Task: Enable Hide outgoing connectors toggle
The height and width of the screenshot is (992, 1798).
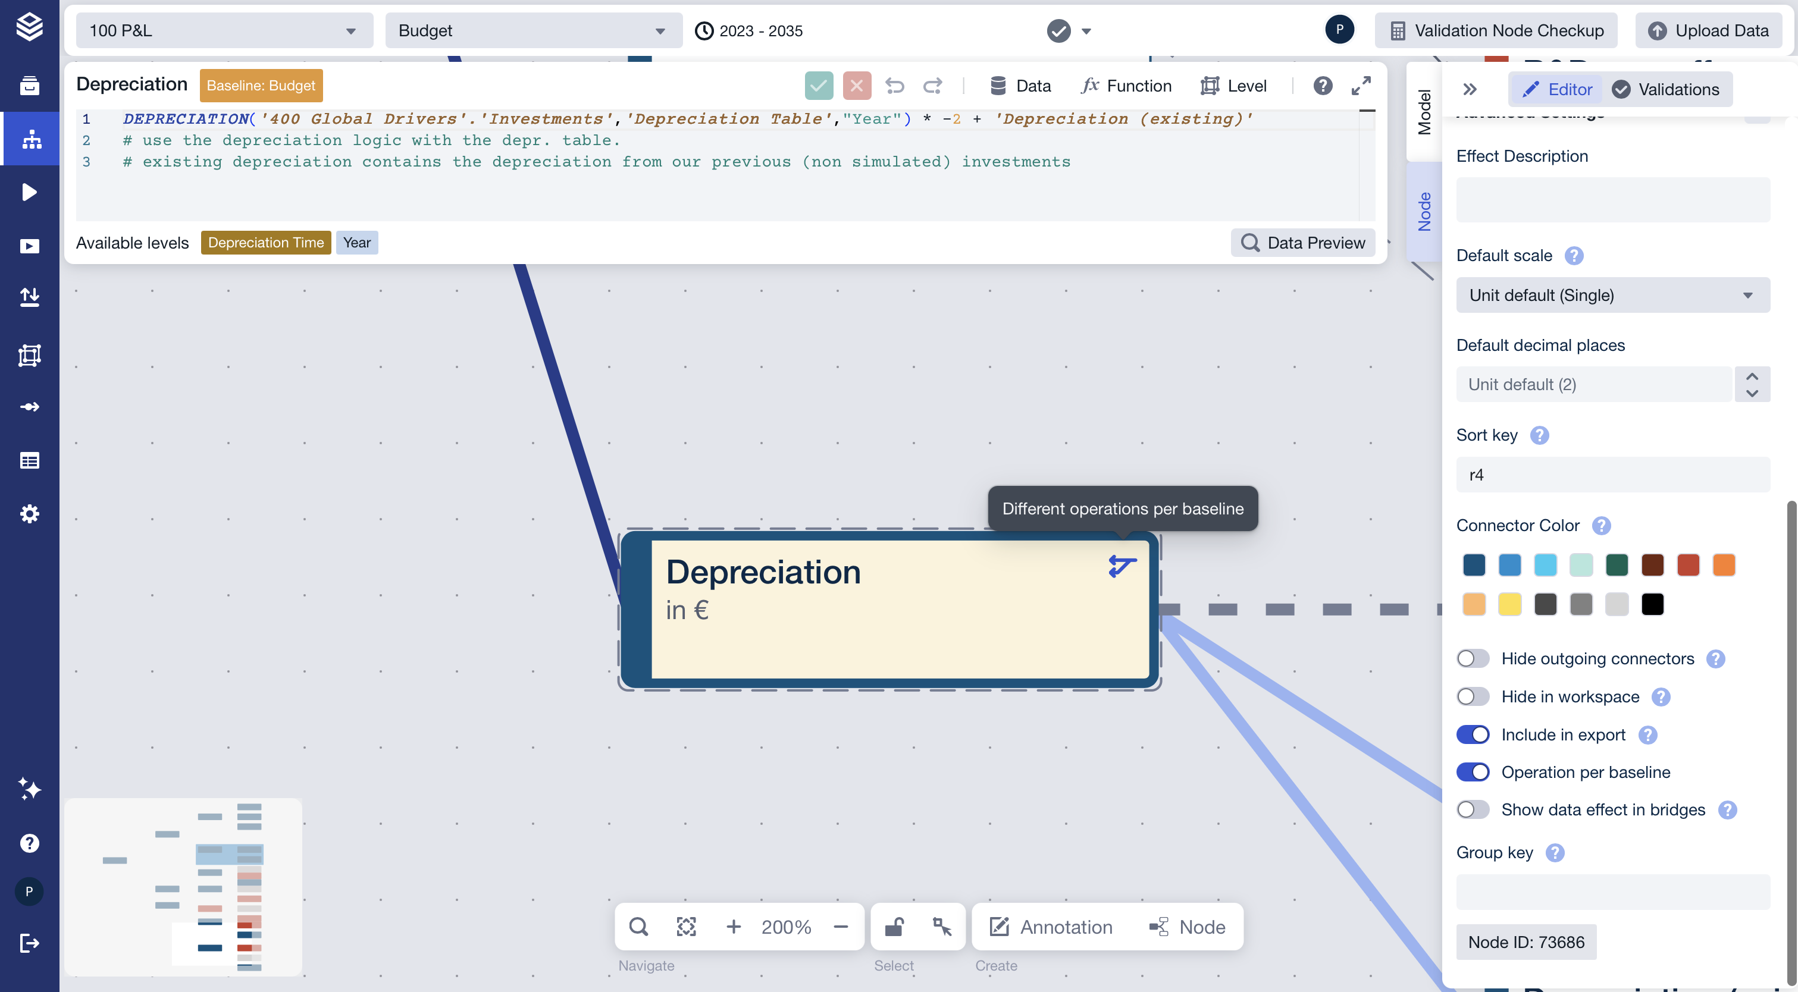Action: click(1473, 658)
